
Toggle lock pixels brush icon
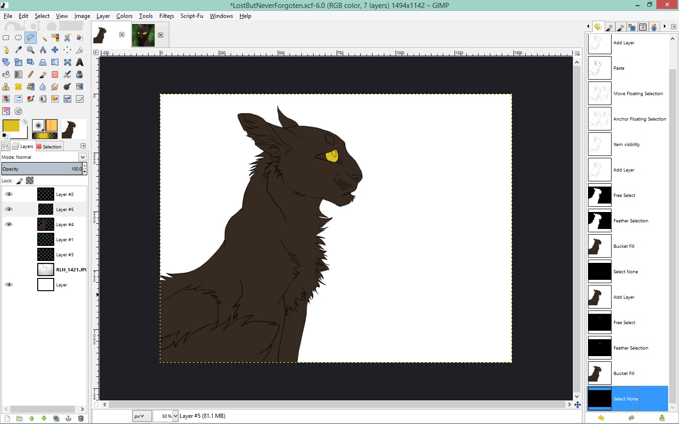click(x=20, y=180)
